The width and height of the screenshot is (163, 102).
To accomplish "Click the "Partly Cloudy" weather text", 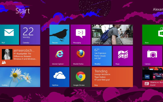I will point(100,56).
